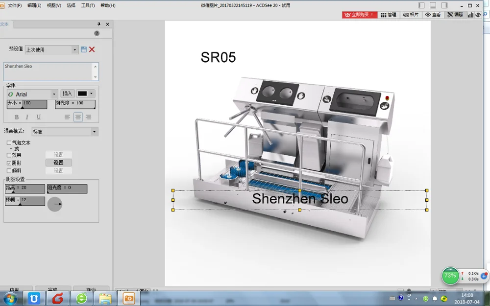Open the 预设值 preset dropdown
490x306 pixels.
(x=75, y=50)
